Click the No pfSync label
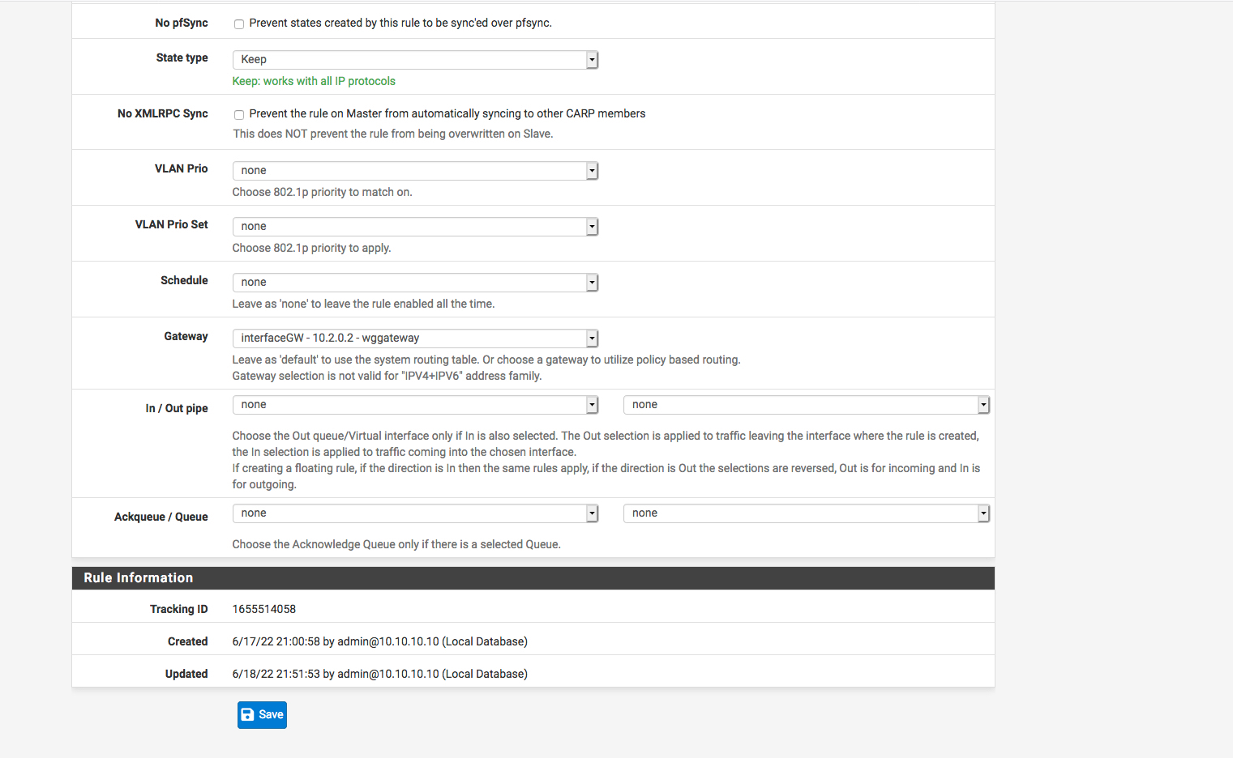Screen dimensions: 1233x758 (182, 23)
